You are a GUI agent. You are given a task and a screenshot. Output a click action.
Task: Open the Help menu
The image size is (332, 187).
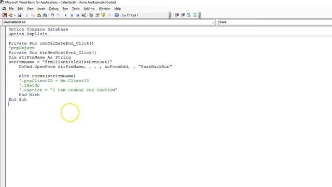click(118, 8)
